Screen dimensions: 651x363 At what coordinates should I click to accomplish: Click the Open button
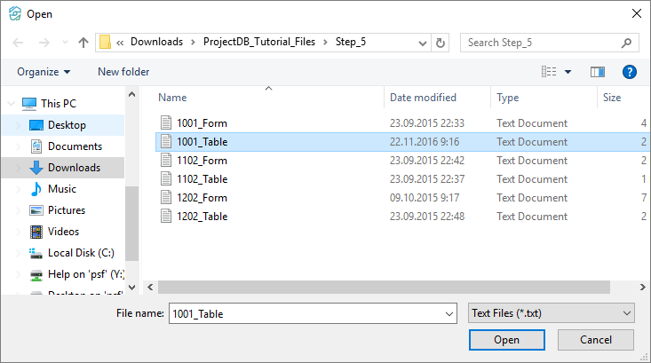(506, 340)
